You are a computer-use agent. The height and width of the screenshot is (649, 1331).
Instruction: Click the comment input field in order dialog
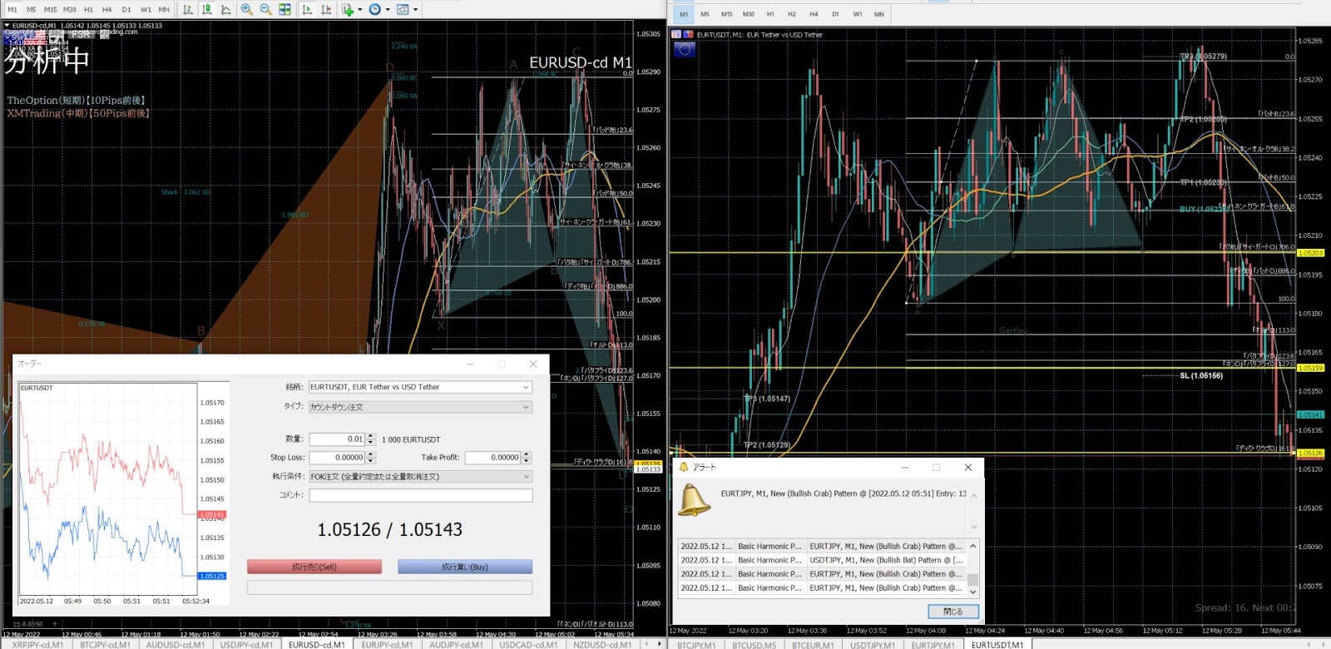pyautogui.click(x=420, y=495)
